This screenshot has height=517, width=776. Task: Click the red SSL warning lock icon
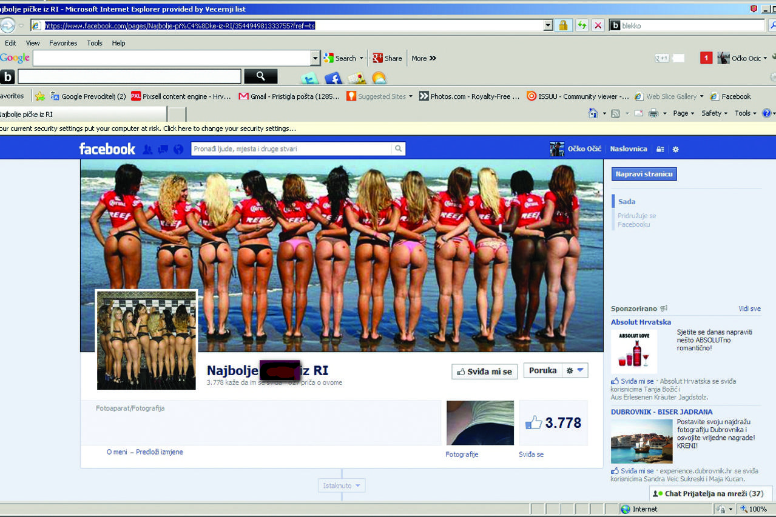click(562, 25)
